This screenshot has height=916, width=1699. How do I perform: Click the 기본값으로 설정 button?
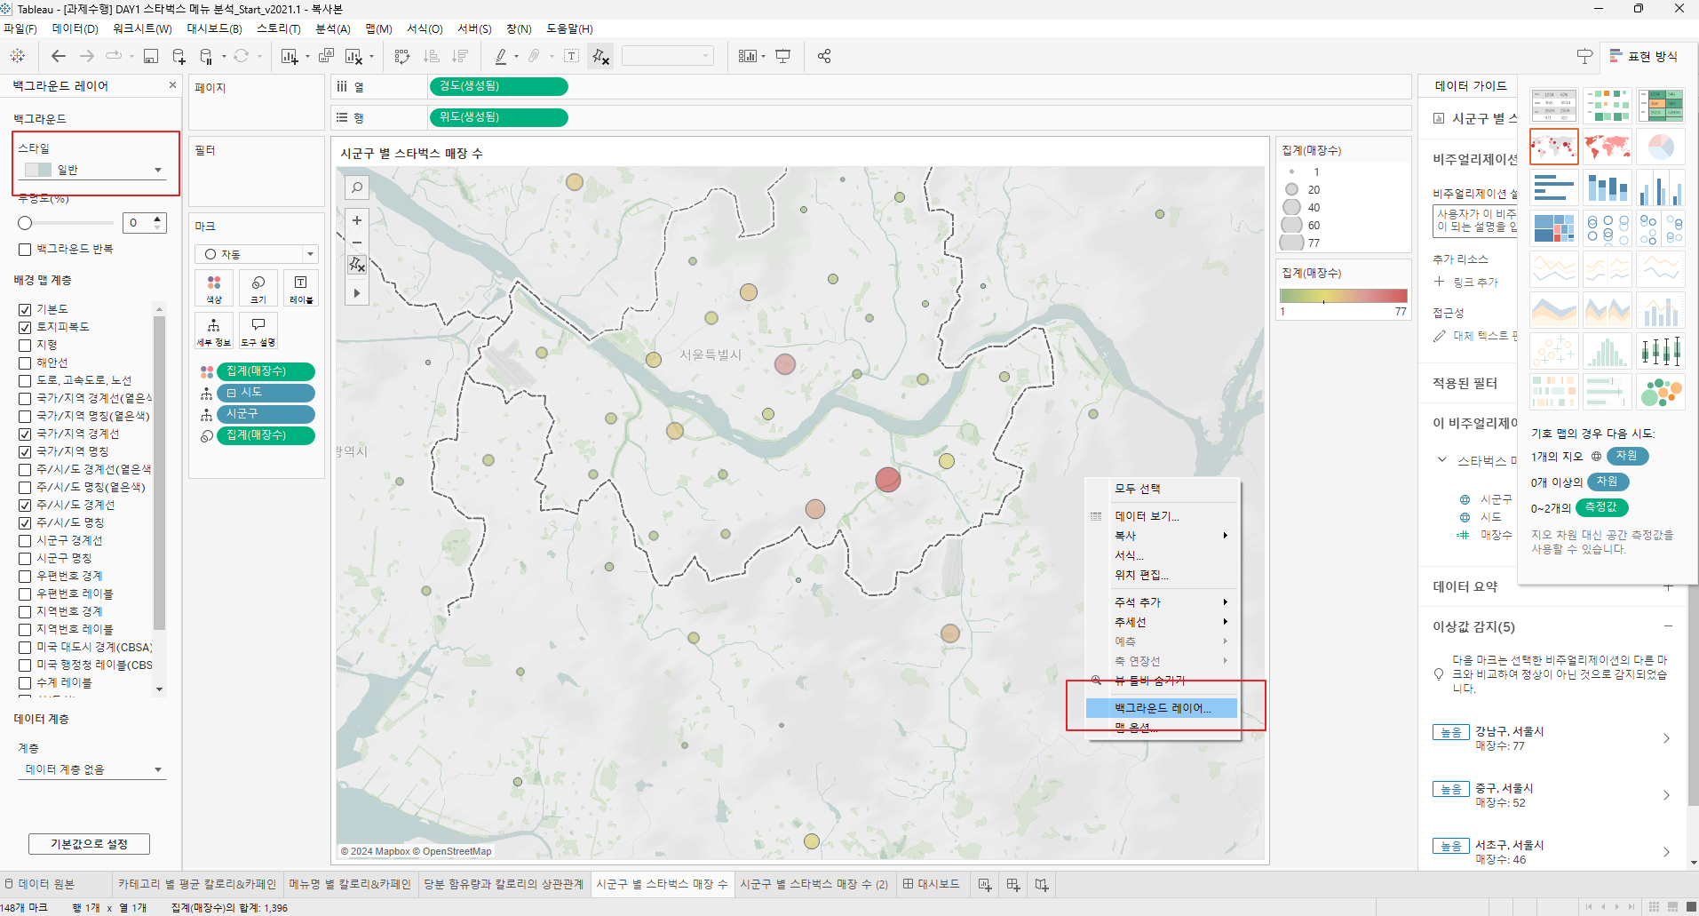pos(89,844)
